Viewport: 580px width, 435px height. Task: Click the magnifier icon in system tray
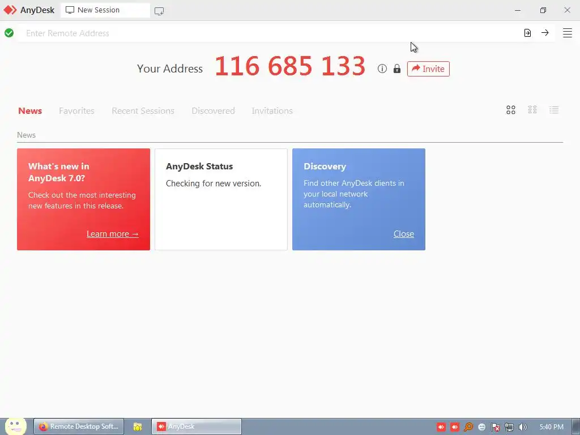pos(468,427)
